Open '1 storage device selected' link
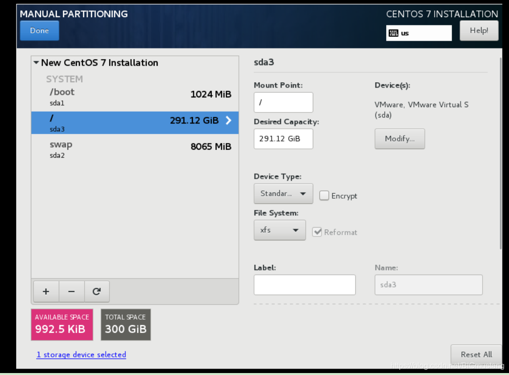 pyautogui.click(x=81, y=354)
